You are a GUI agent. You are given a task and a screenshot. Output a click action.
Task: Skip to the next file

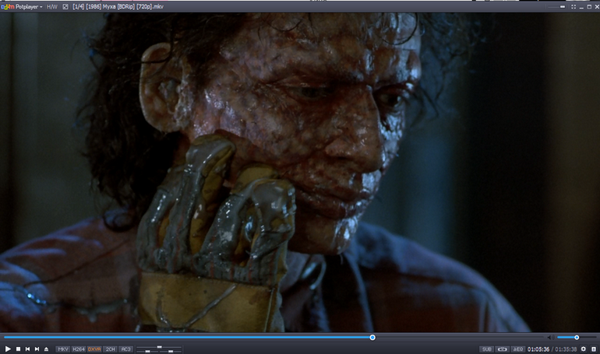[37, 349]
